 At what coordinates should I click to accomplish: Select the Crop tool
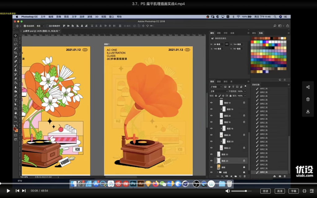(15, 53)
